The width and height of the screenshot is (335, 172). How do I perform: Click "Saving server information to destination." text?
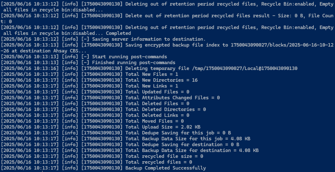tap(149, 39)
